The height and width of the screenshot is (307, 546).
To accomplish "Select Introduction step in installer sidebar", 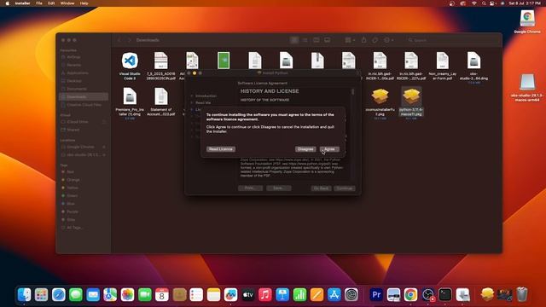I will pyautogui.click(x=206, y=96).
